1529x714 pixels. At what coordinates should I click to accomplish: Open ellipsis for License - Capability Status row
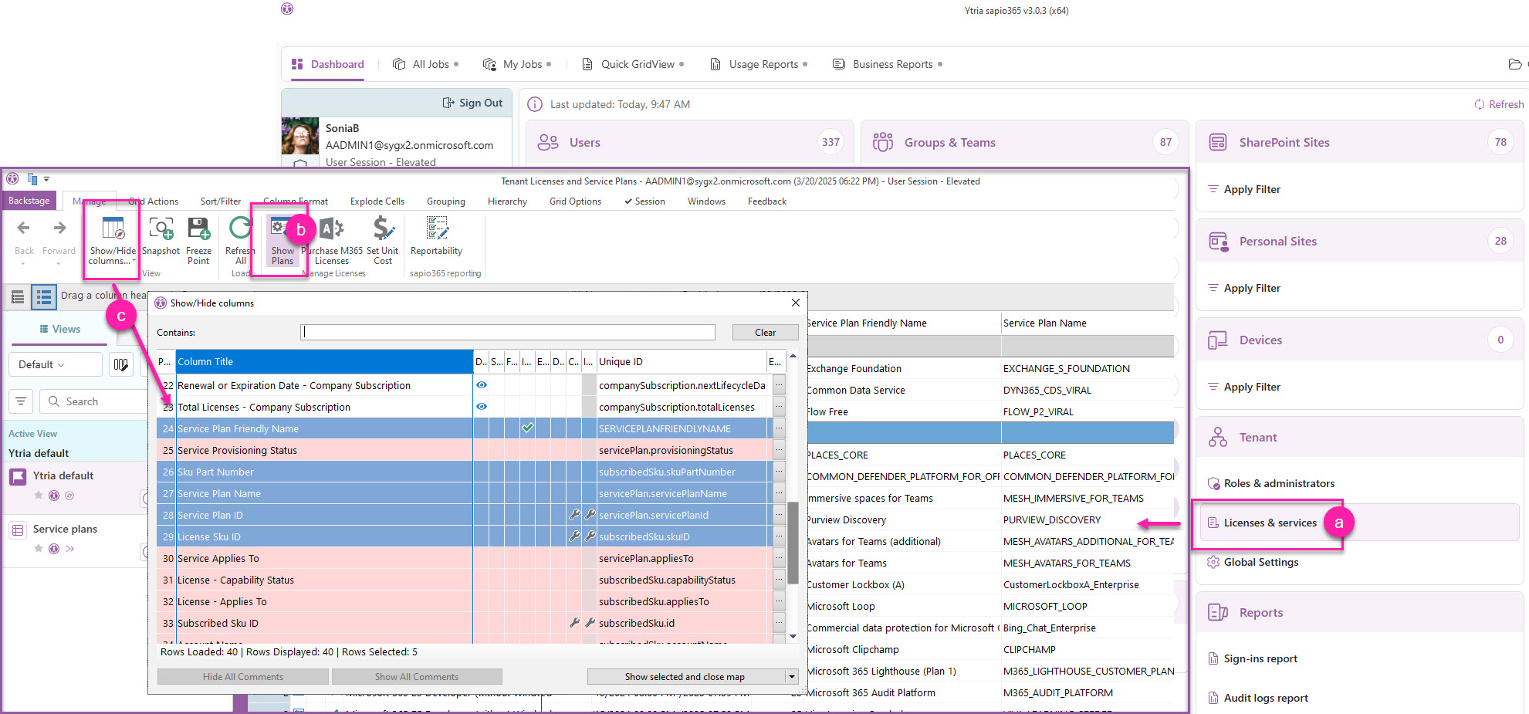point(779,580)
